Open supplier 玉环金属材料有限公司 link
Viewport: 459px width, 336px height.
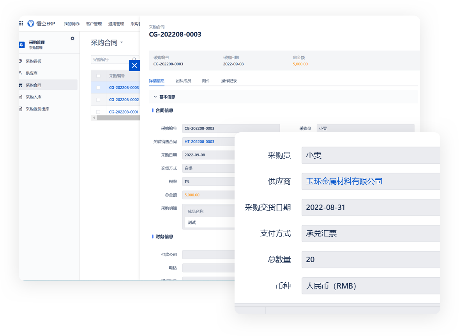[x=344, y=182]
